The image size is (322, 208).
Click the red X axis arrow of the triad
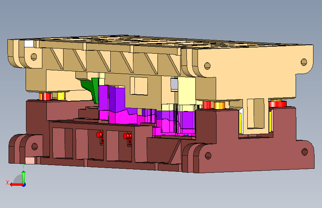point(16,185)
